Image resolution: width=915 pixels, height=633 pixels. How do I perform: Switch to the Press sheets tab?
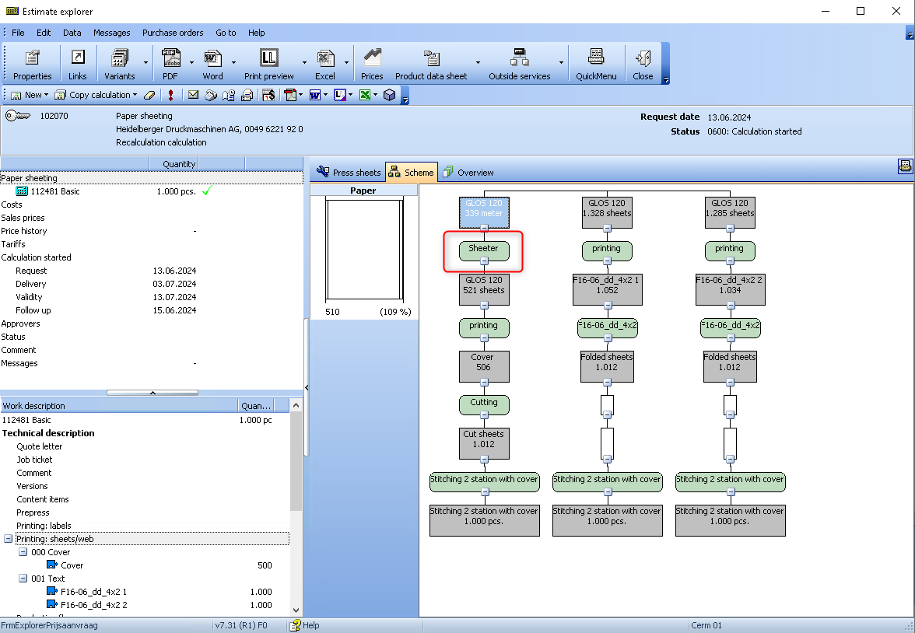(x=349, y=173)
